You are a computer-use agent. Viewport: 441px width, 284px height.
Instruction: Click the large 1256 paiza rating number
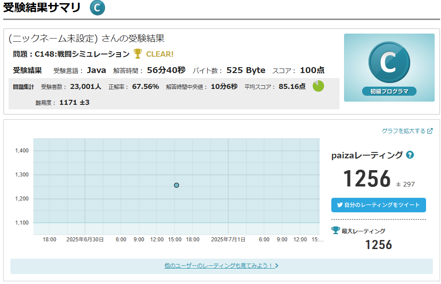tap(367, 179)
